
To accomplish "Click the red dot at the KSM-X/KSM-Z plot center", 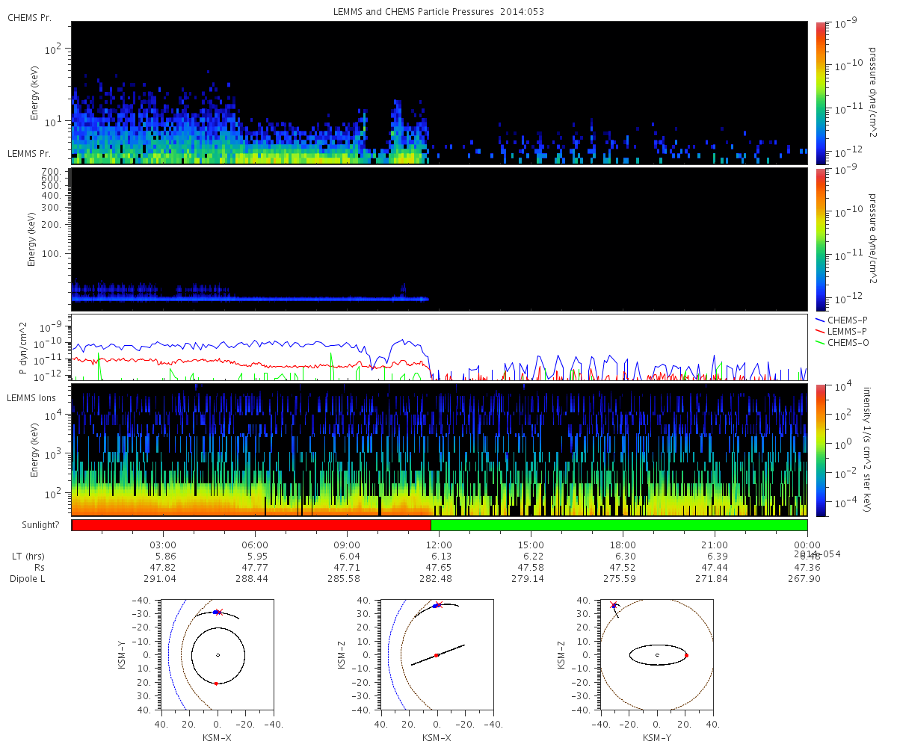I will [437, 655].
